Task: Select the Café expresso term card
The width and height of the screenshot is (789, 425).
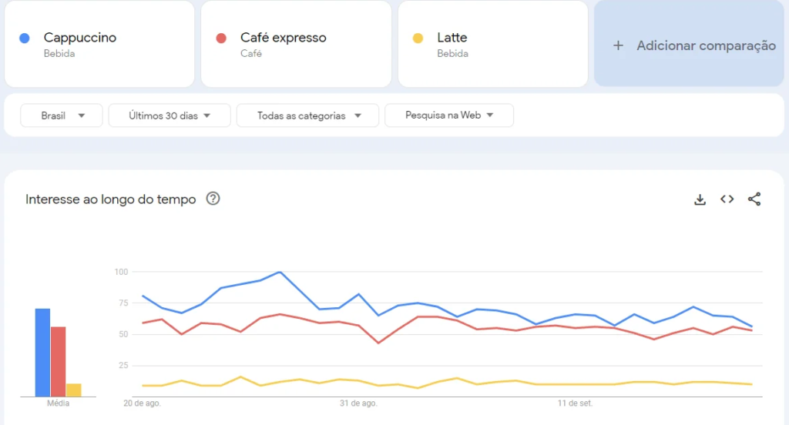Action: coord(296,44)
